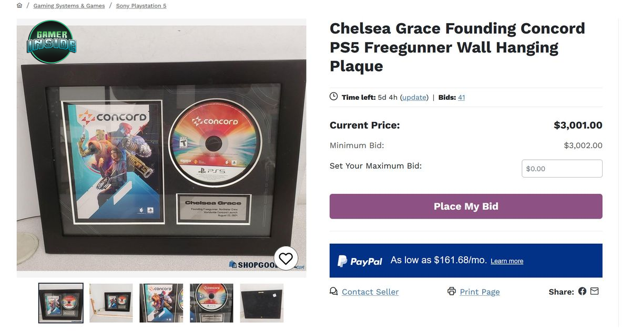Click the Place My Bid button

[x=466, y=206]
